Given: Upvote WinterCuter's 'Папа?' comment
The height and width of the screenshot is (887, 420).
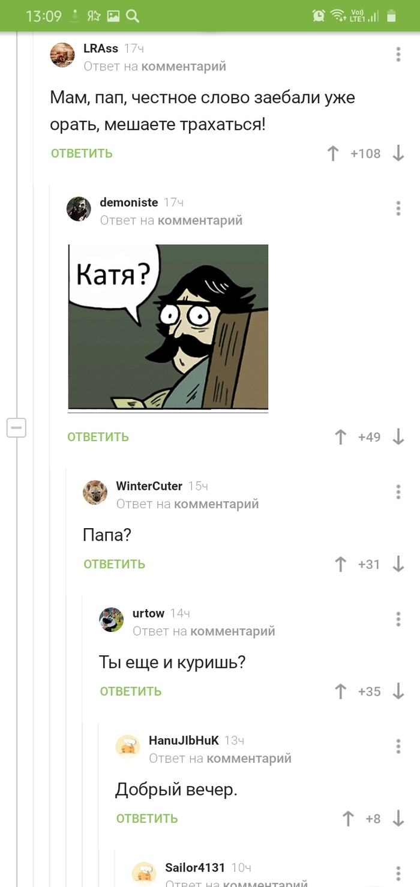Looking at the screenshot, I should [x=340, y=564].
